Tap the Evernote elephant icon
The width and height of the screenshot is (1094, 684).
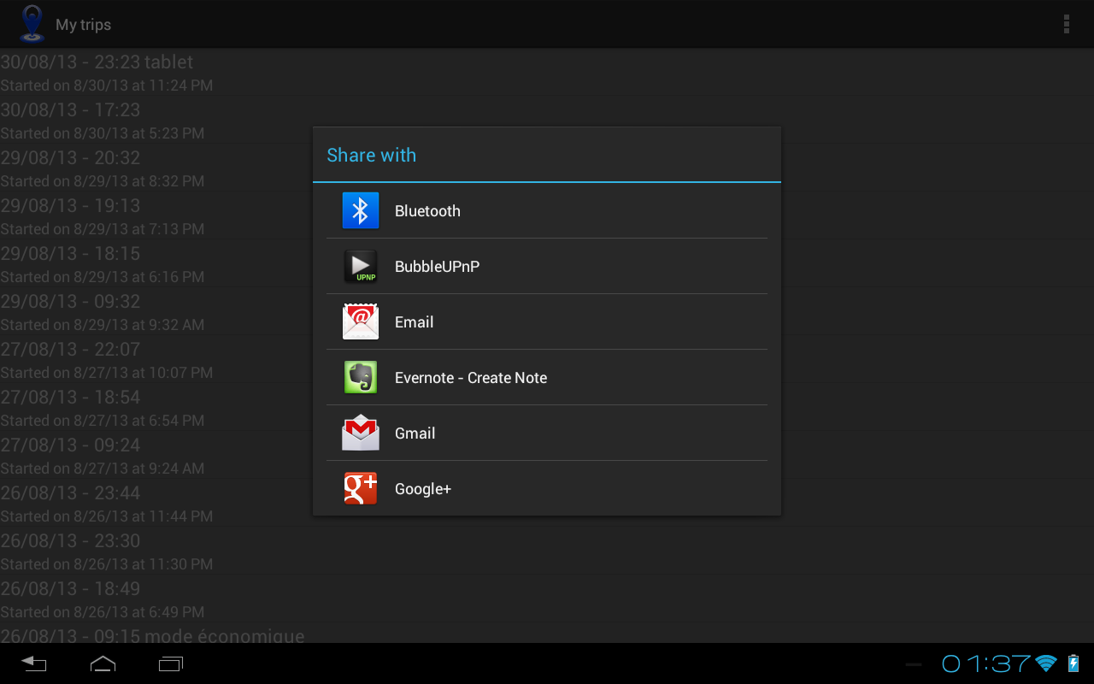tap(361, 377)
